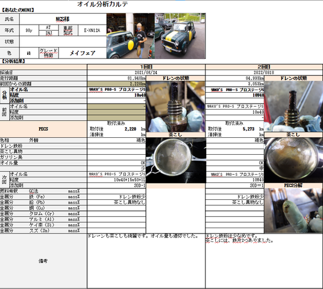
Task: Select the ドレン鉄粉 row label
Action: coord(43,146)
